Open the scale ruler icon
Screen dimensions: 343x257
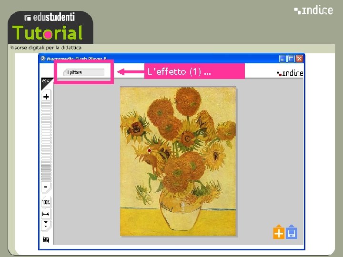point(46,239)
